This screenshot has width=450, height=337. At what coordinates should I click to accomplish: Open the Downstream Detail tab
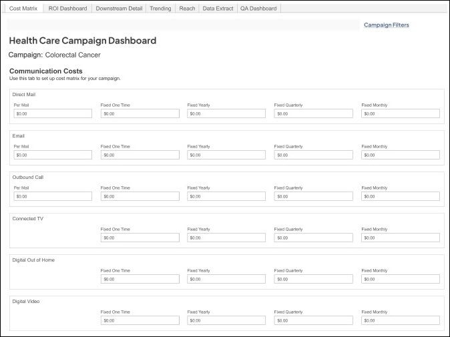coord(119,9)
